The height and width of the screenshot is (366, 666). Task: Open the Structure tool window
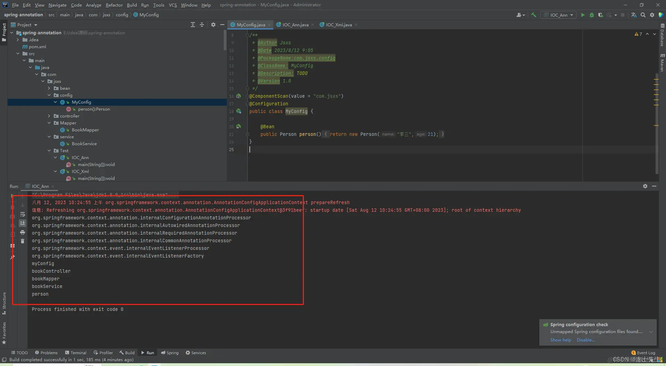point(4,303)
